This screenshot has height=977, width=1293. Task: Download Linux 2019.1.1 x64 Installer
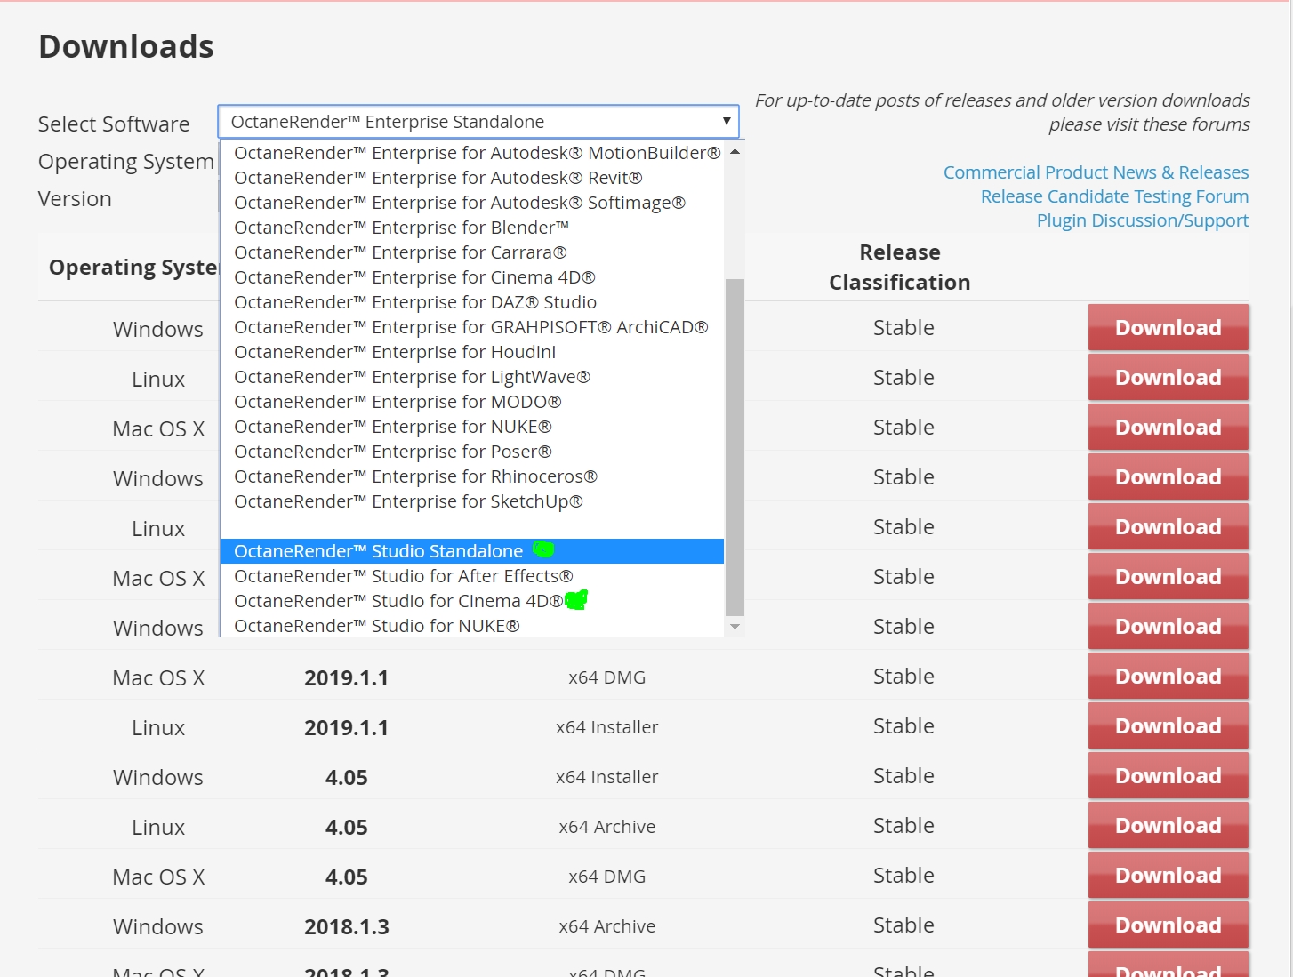point(1169,726)
